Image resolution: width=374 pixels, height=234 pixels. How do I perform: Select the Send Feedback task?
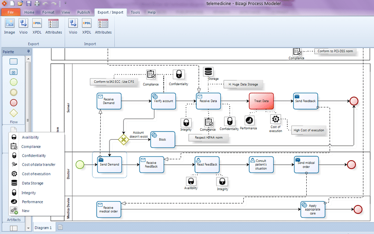tap(305, 101)
